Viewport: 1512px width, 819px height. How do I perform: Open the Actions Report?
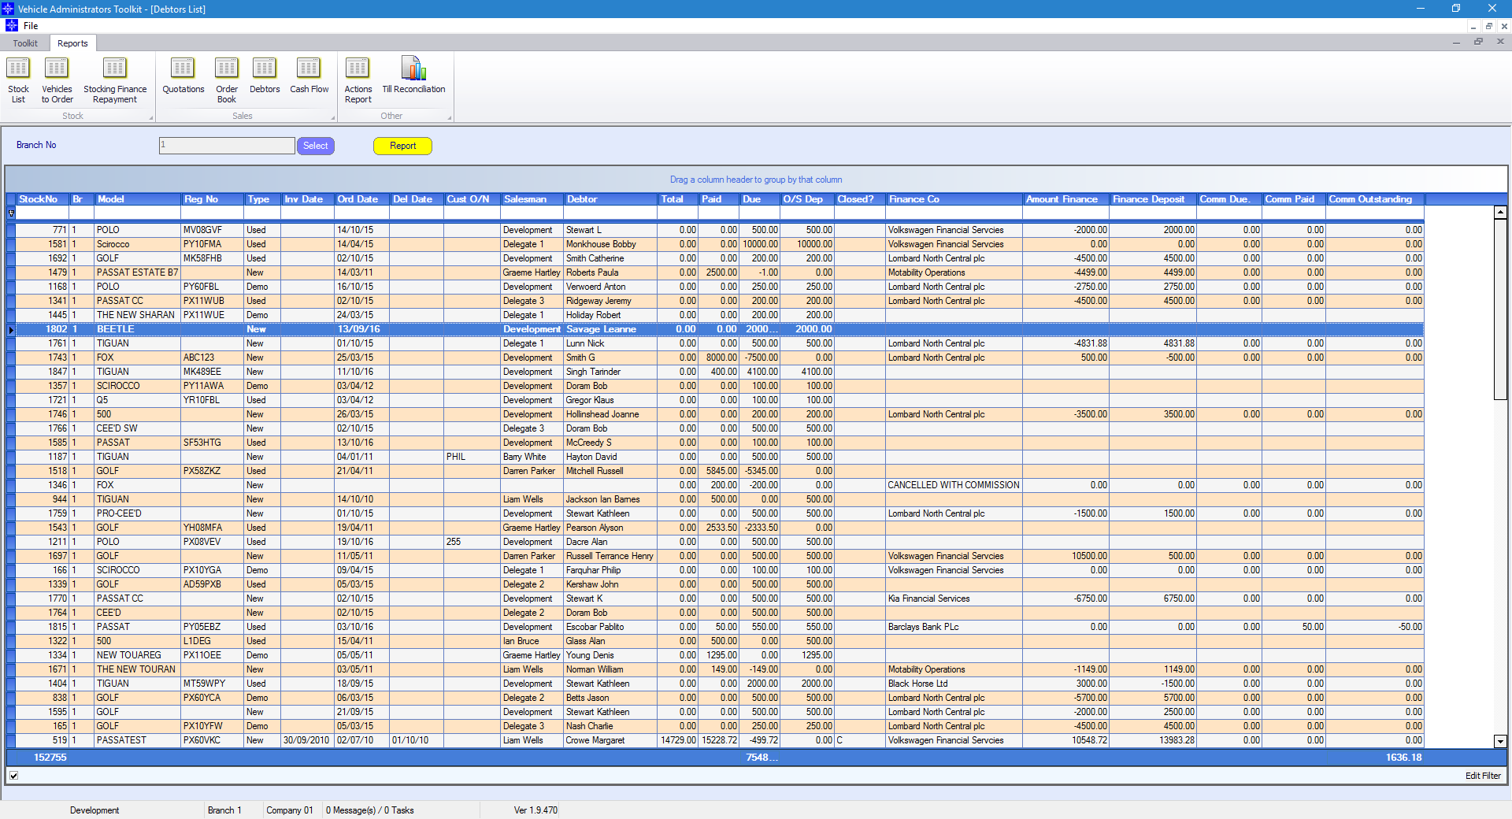358,80
